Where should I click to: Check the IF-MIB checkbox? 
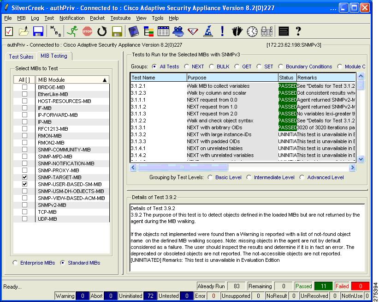click(24, 108)
